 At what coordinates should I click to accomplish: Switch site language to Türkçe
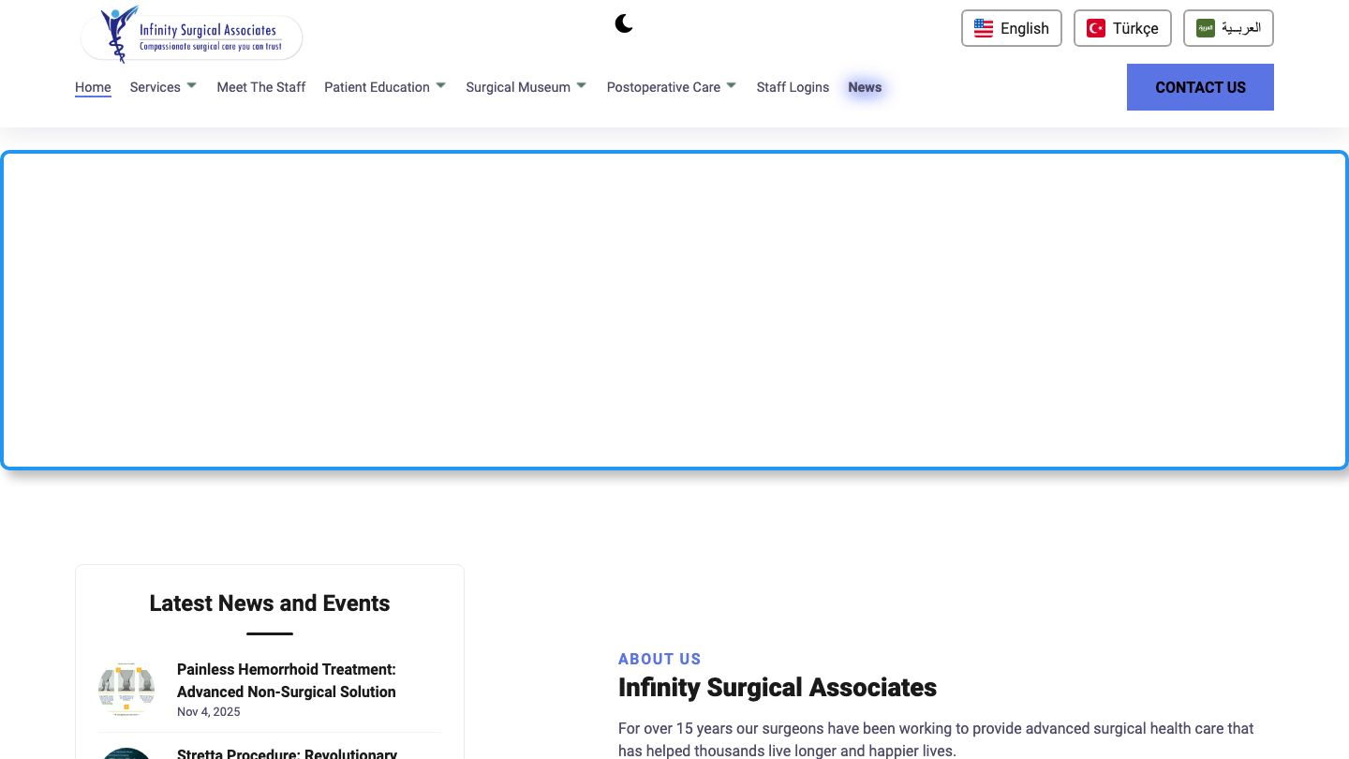pos(1122,28)
